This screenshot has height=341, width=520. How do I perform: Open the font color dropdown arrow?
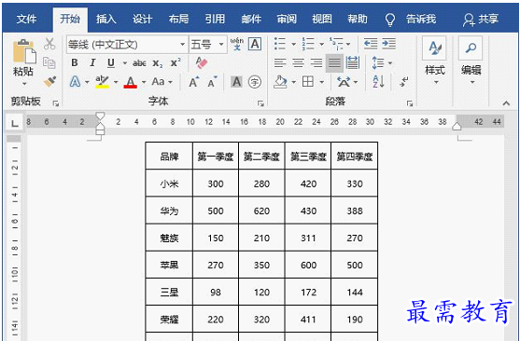[x=144, y=82]
